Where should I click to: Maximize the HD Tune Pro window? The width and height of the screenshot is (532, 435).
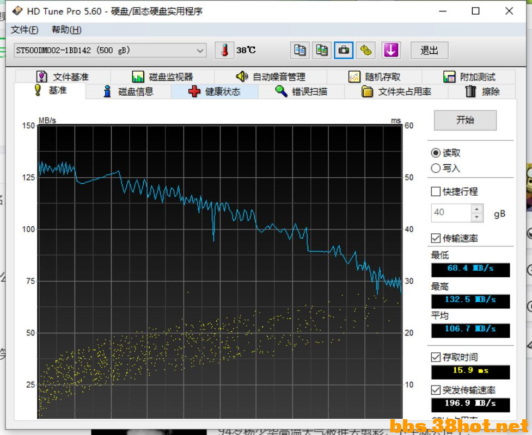coord(476,11)
